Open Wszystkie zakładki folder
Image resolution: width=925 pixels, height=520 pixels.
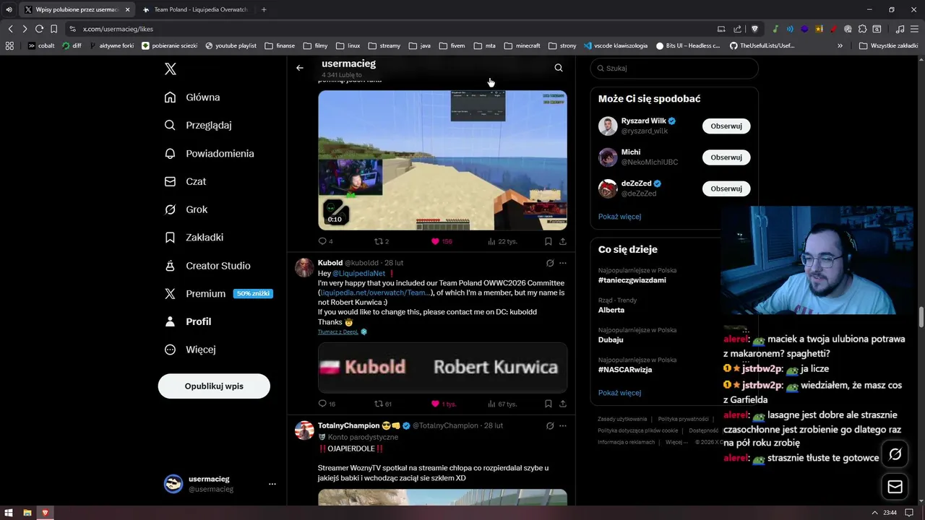(x=888, y=45)
